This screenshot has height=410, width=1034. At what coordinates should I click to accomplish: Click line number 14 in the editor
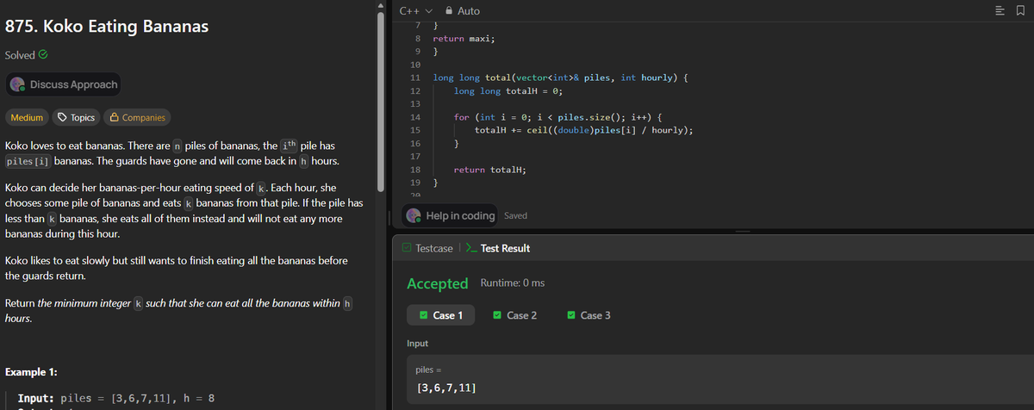point(414,116)
